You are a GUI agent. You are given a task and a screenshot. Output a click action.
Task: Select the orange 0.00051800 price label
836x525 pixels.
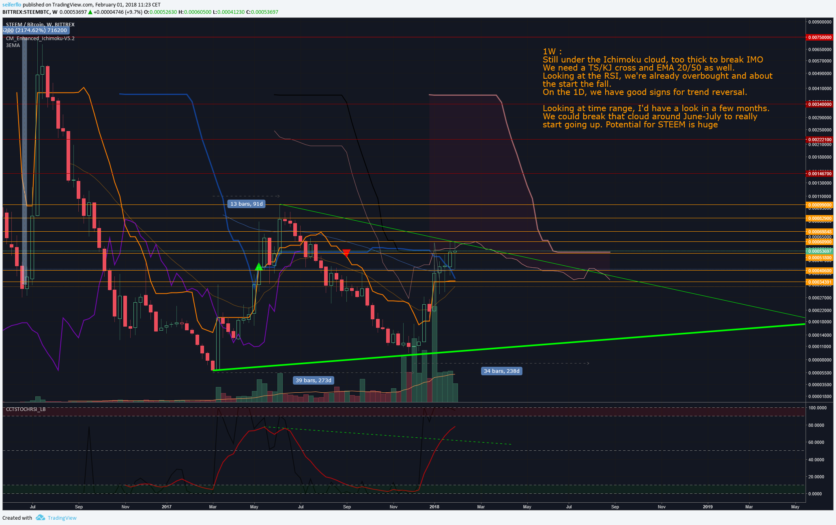coord(820,258)
